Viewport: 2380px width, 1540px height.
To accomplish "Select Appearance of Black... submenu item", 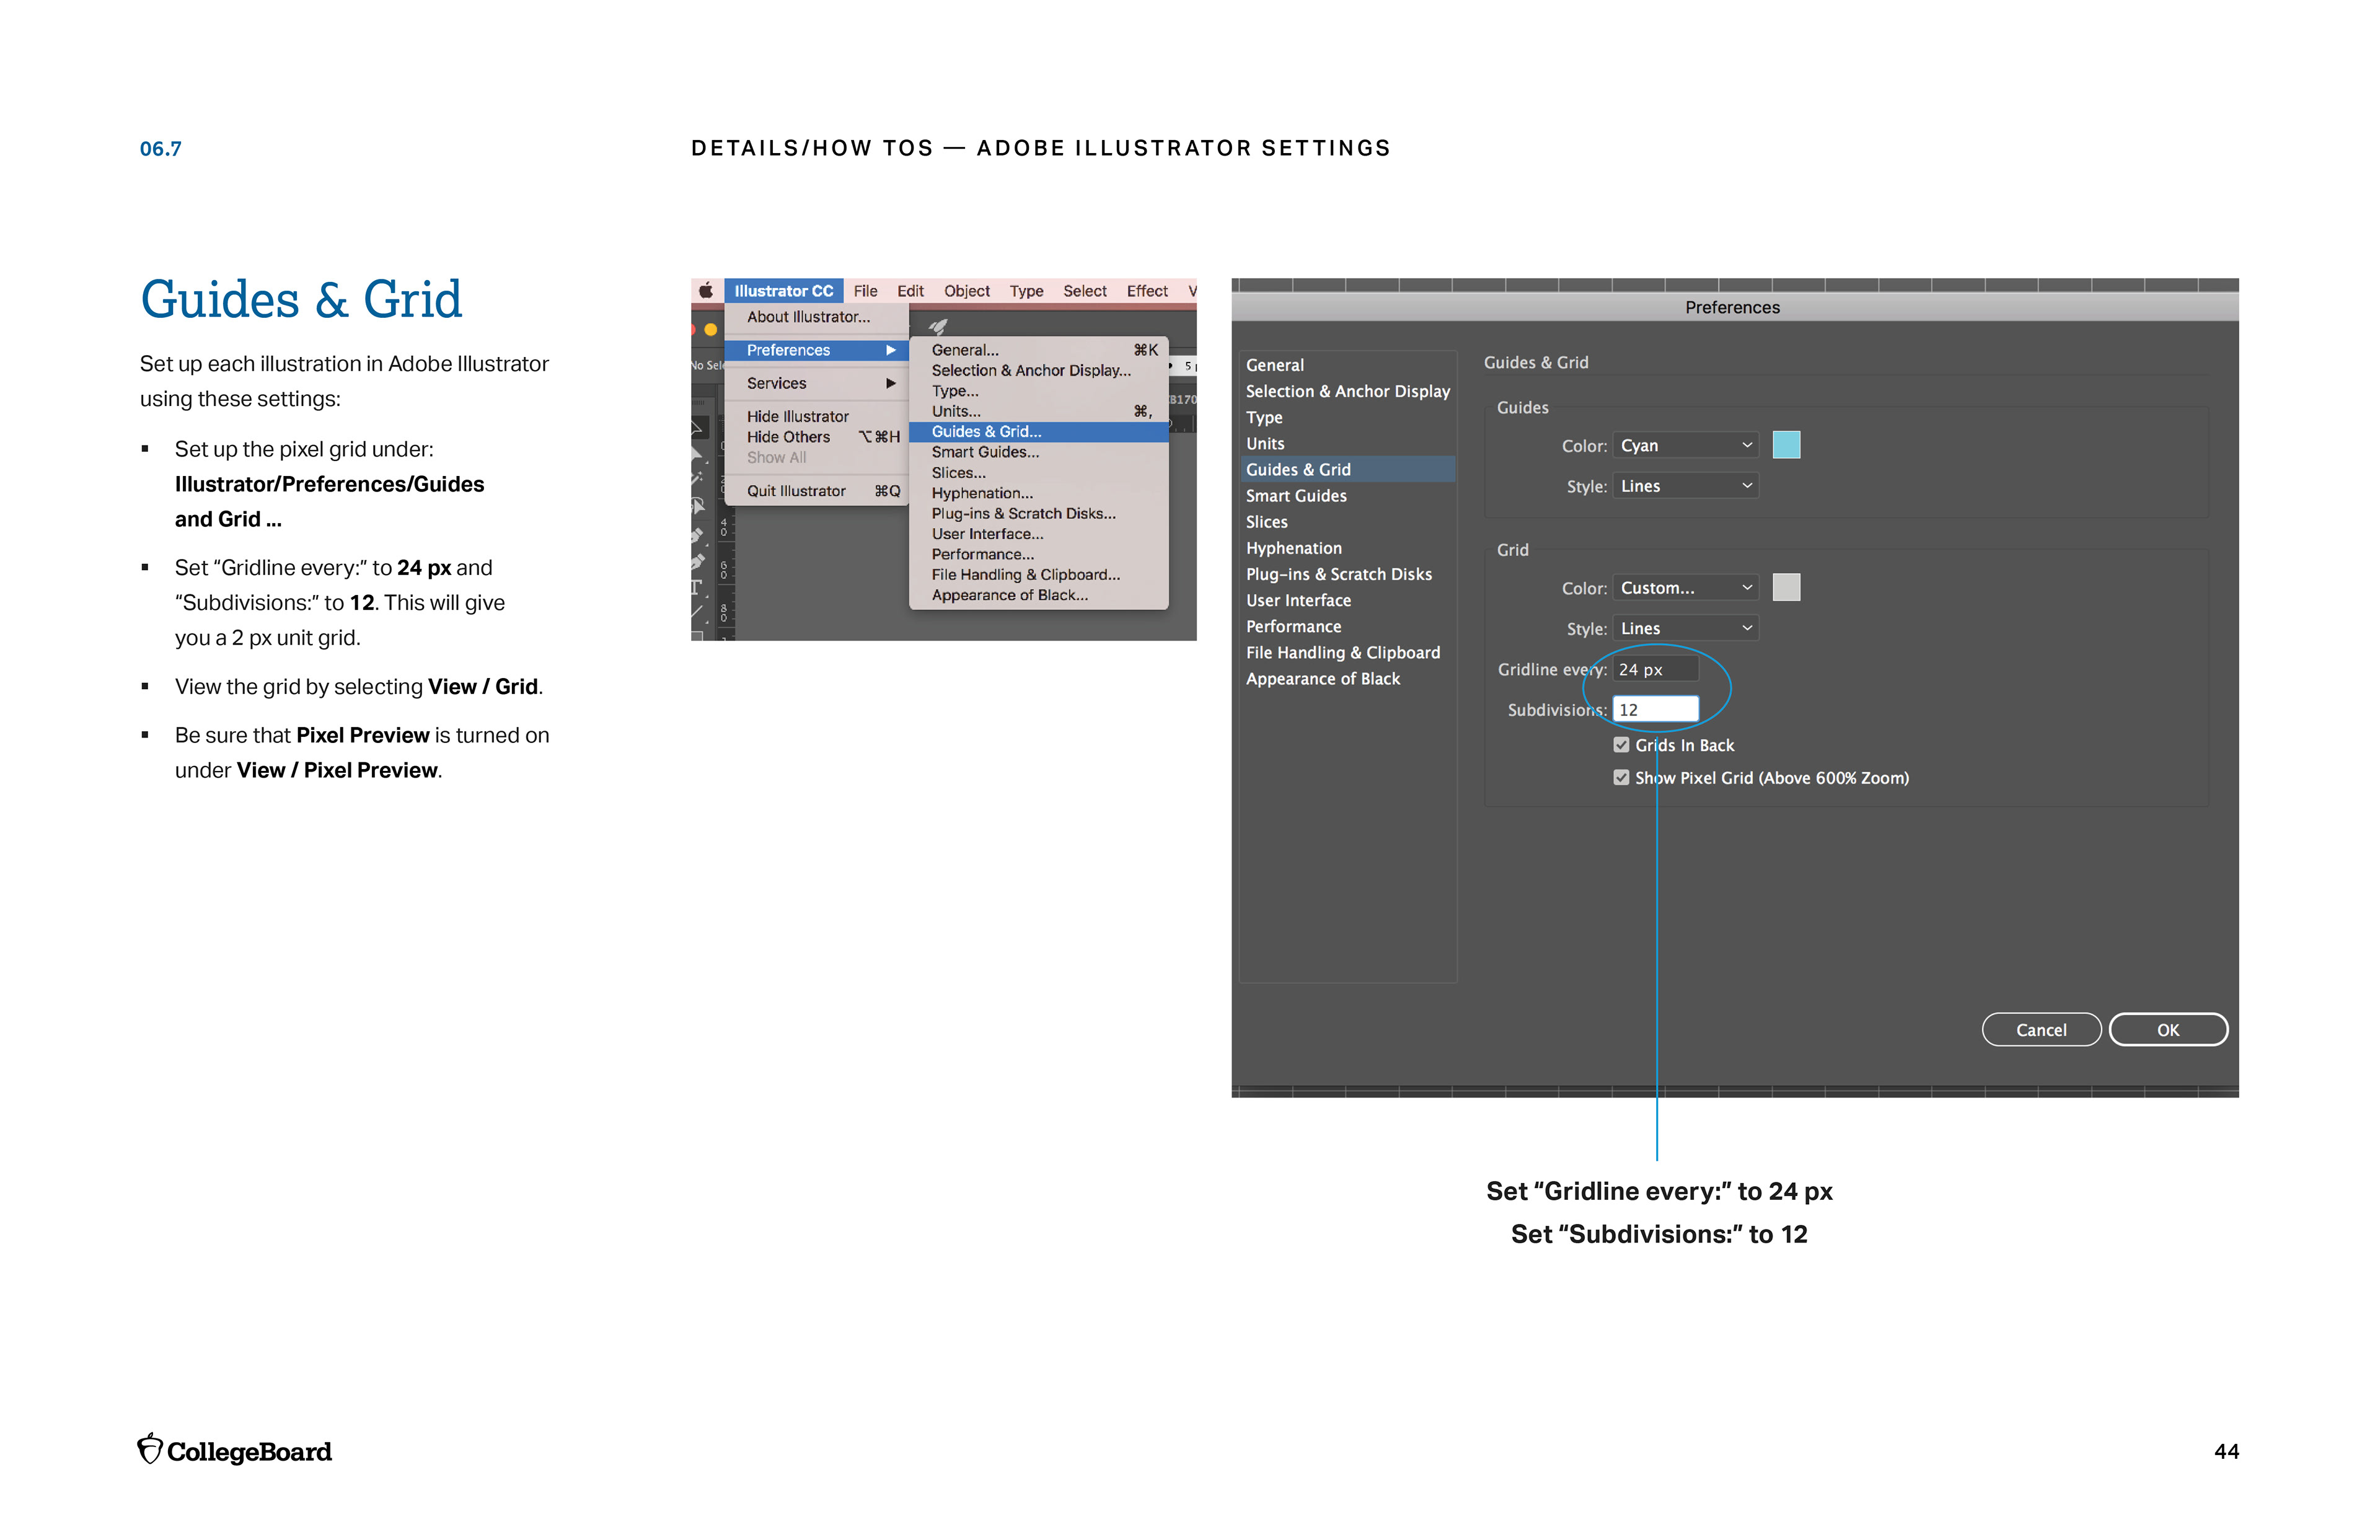I will point(1038,595).
